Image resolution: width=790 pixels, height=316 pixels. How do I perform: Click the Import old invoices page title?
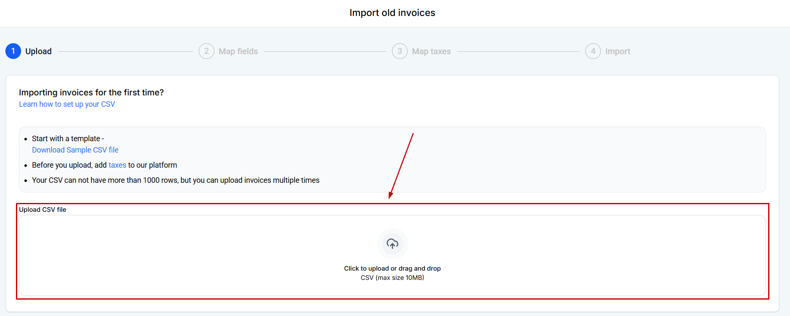click(x=392, y=13)
